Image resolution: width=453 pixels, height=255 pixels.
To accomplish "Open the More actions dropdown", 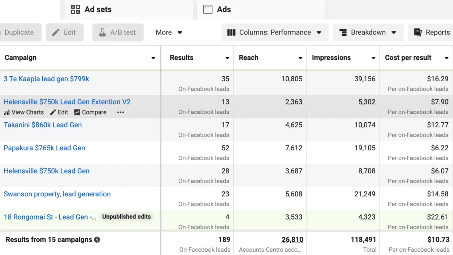I will (169, 32).
